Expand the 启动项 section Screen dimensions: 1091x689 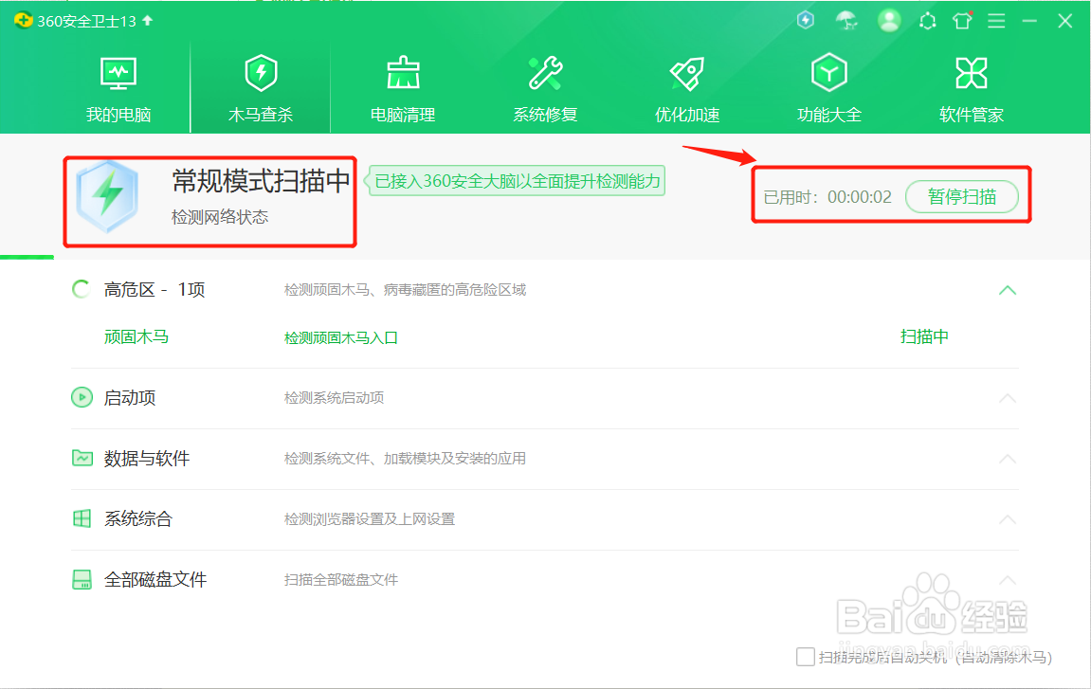pos(1008,398)
